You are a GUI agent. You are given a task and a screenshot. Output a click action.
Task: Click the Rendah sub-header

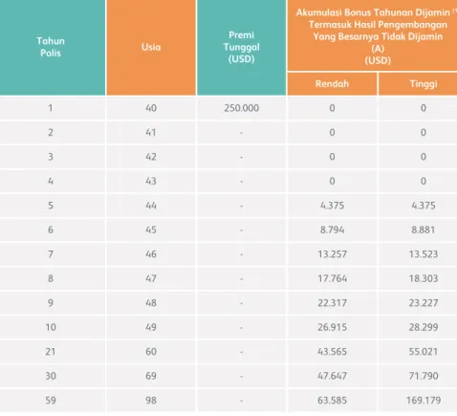tap(332, 84)
